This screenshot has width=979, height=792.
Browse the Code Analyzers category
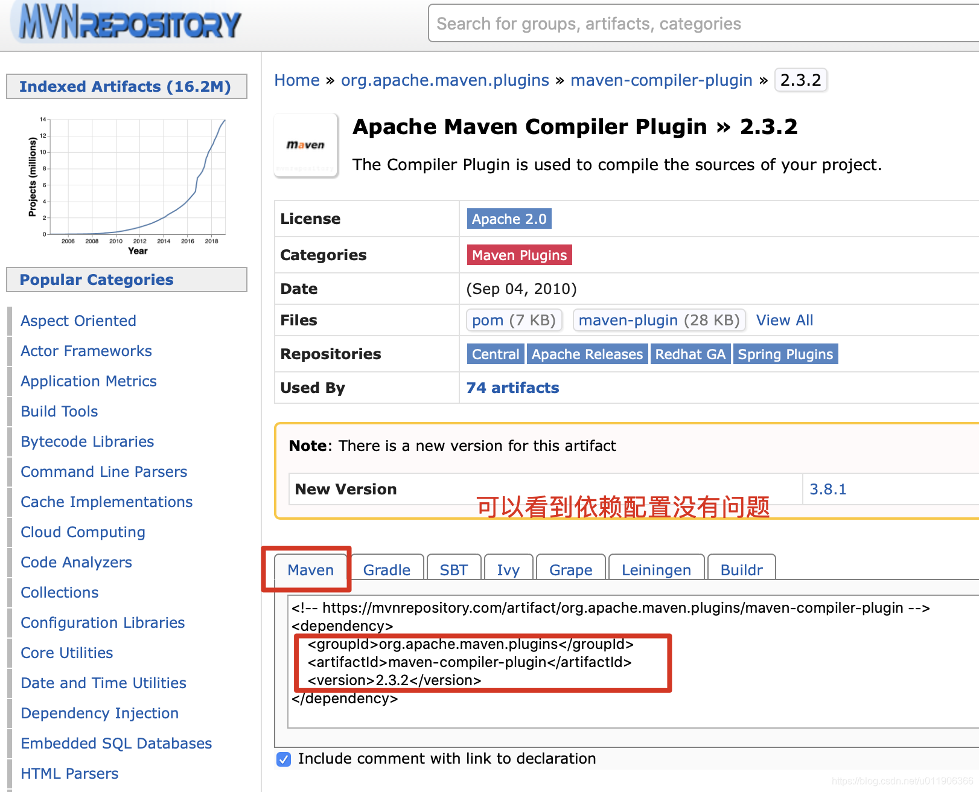tap(76, 562)
